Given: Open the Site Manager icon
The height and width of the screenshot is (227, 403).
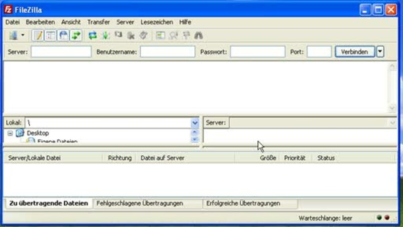Looking at the screenshot, I should (13, 36).
